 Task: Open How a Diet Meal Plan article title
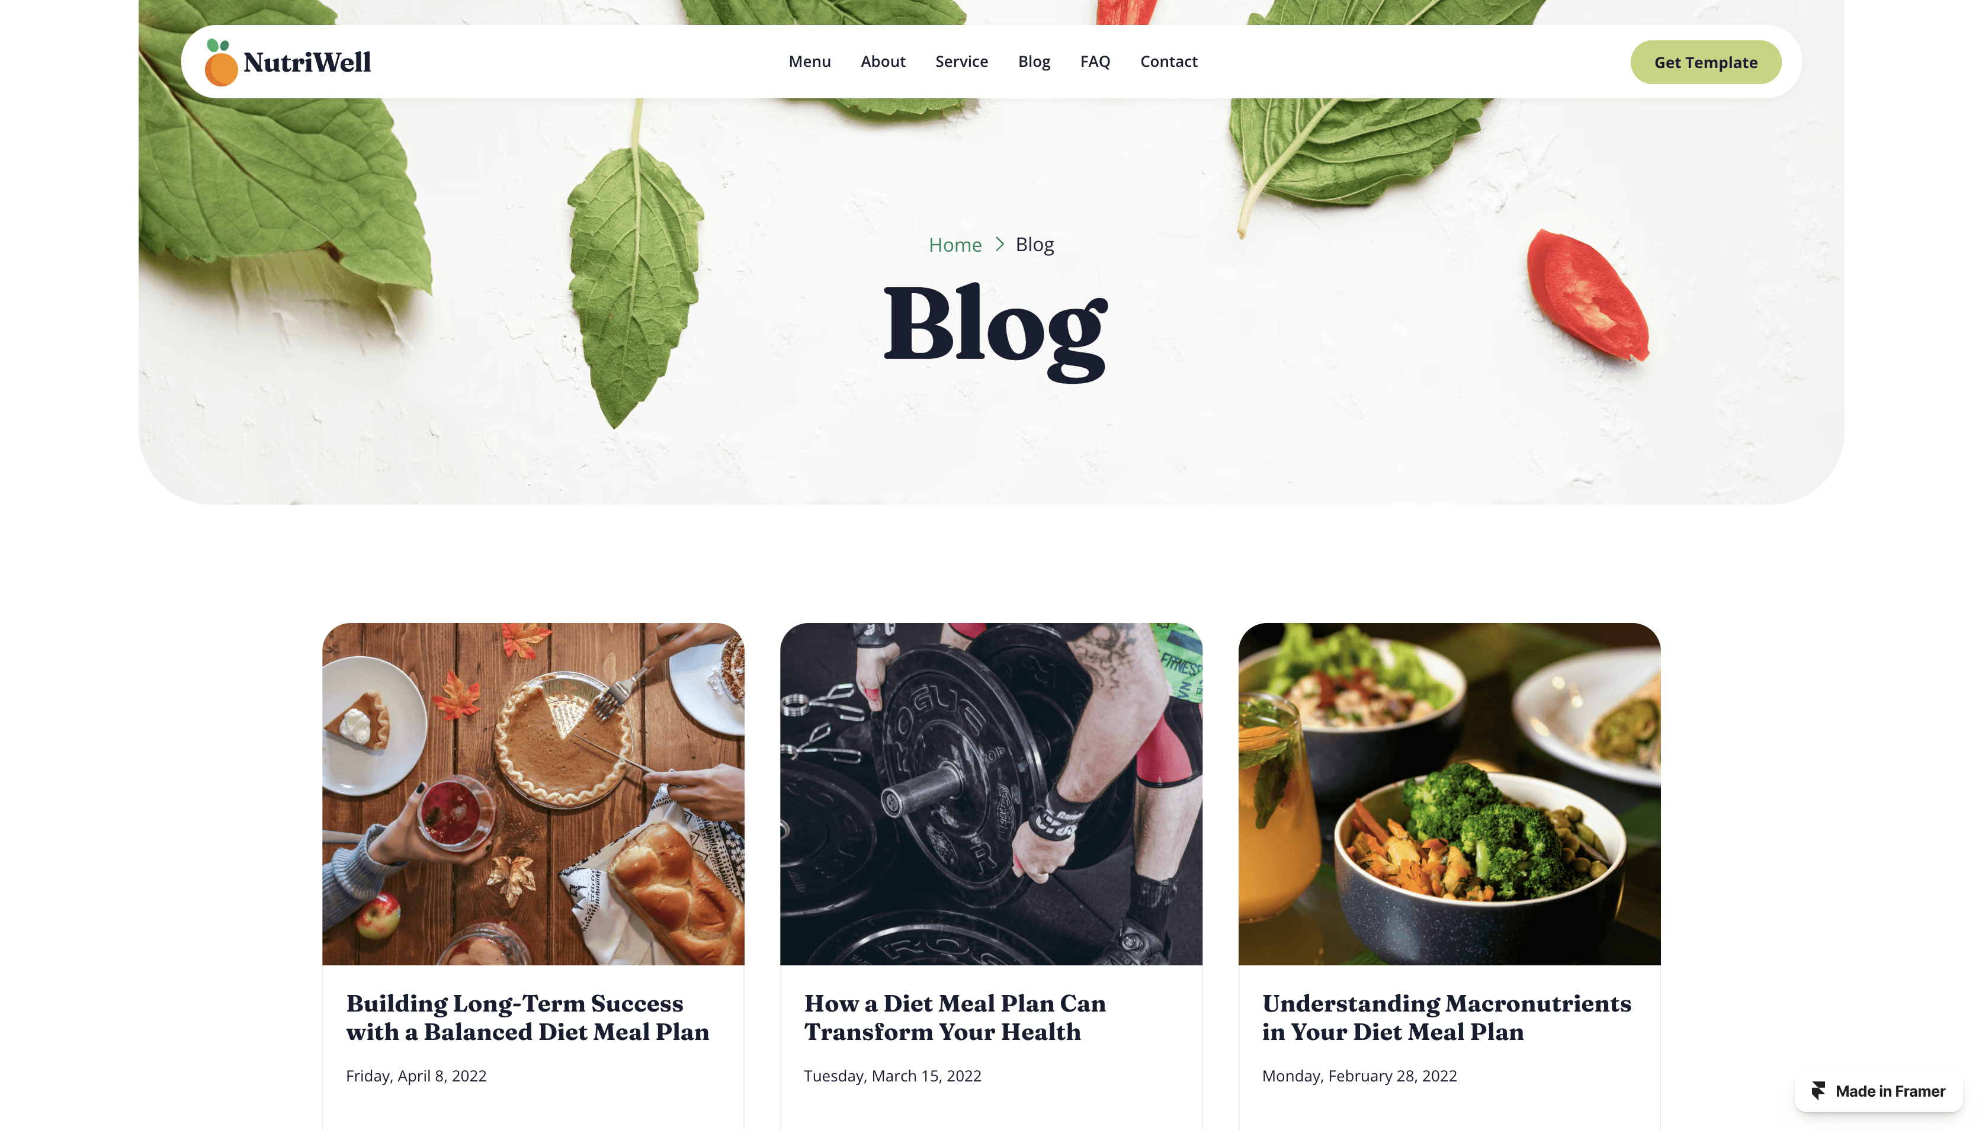[x=954, y=1017]
